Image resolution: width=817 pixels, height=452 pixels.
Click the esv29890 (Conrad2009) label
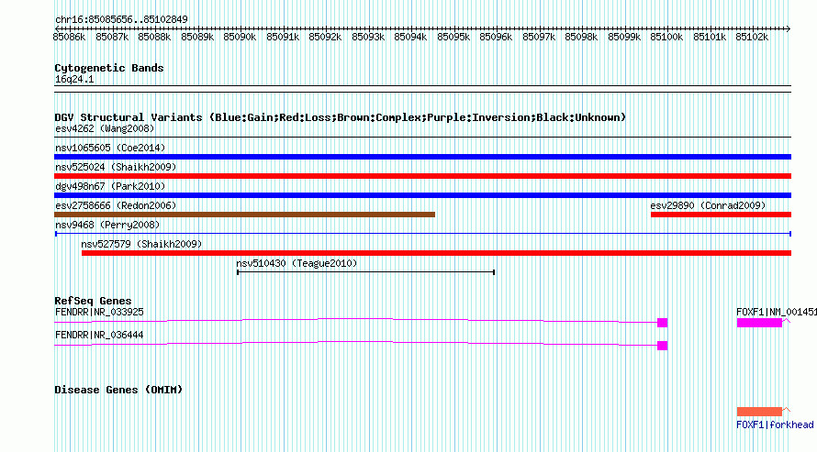708,205
